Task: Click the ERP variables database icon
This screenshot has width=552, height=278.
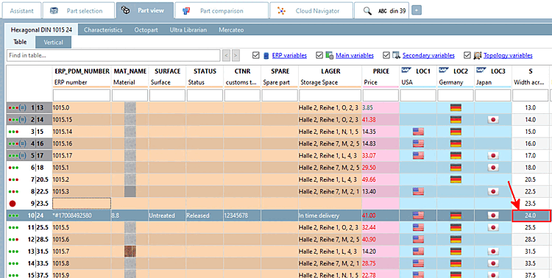Action: 266,55
